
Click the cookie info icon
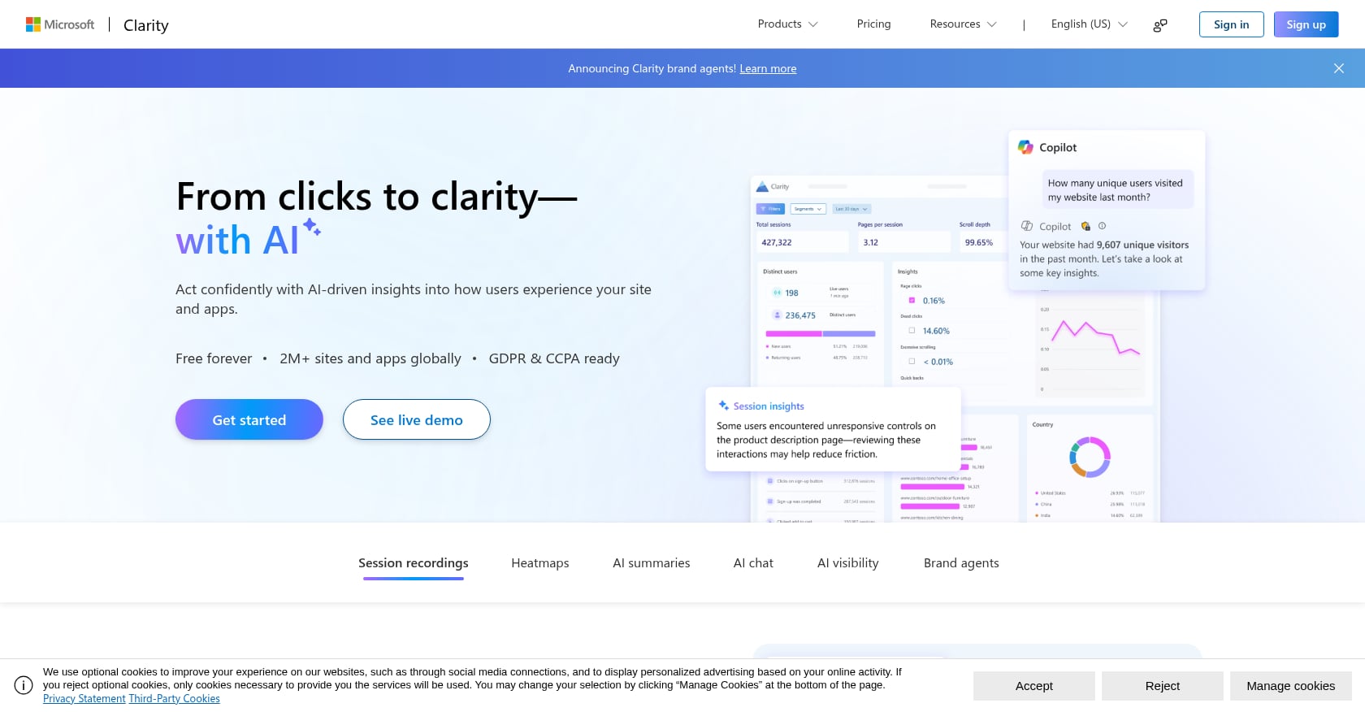pyautogui.click(x=24, y=685)
